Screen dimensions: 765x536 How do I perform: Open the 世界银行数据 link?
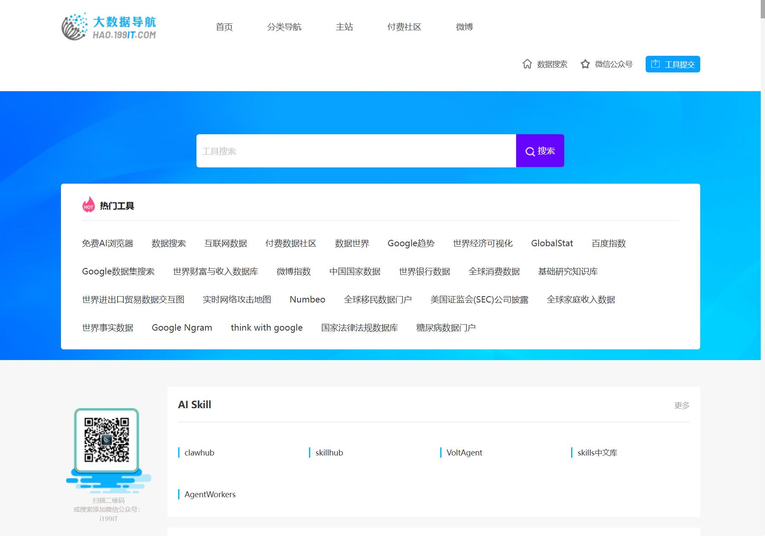424,271
